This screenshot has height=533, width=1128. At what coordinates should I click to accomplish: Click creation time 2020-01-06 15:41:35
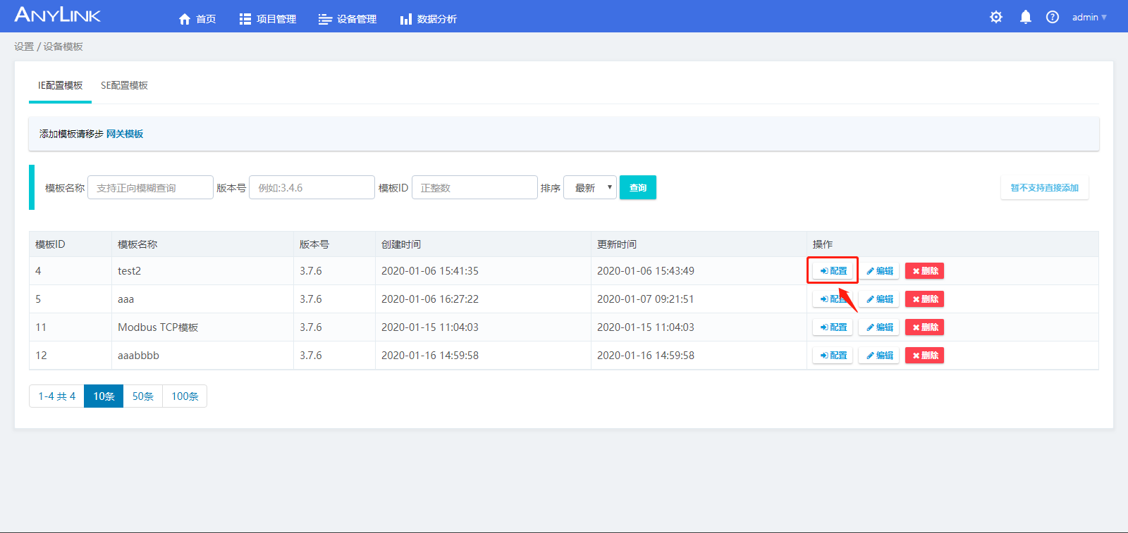pos(430,271)
